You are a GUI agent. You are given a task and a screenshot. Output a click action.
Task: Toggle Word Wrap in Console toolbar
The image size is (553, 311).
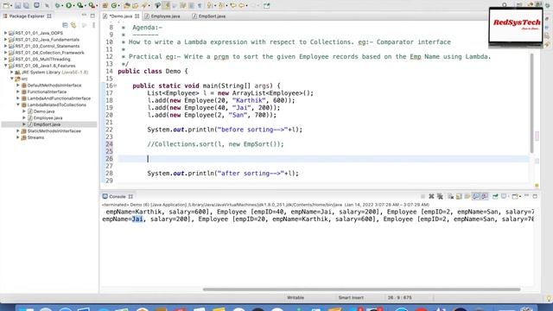point(467,196)
